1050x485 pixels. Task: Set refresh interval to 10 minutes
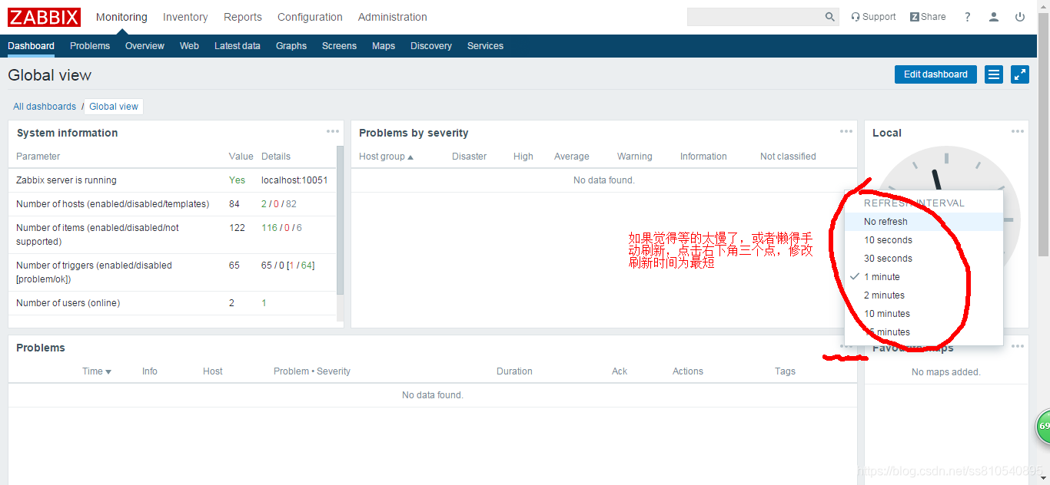[924, 314]
